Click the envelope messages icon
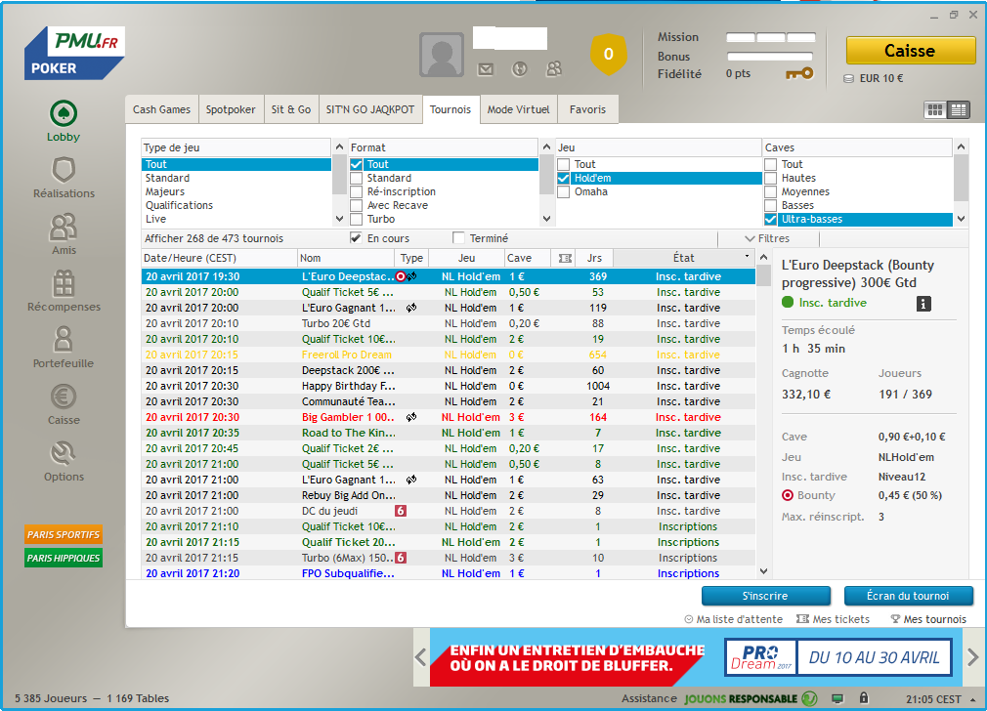 pos(486,68)
